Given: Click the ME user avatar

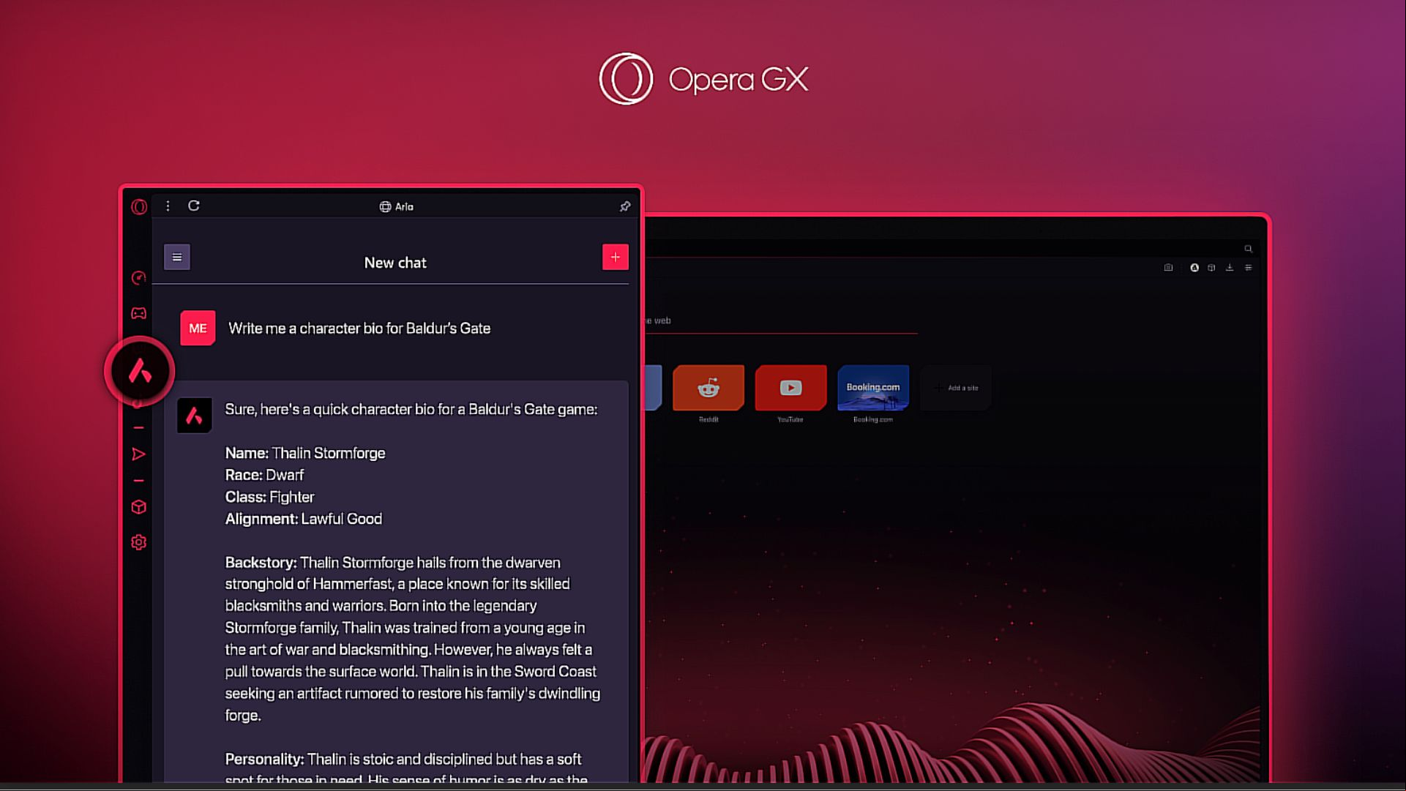Looking at the screenshot, I should click(198, 329).
